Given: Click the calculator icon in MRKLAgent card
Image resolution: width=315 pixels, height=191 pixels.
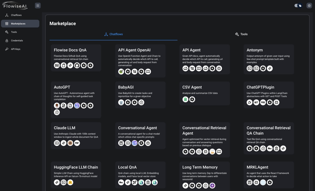Looking at the screenshot, I should [x=250, y=182].
